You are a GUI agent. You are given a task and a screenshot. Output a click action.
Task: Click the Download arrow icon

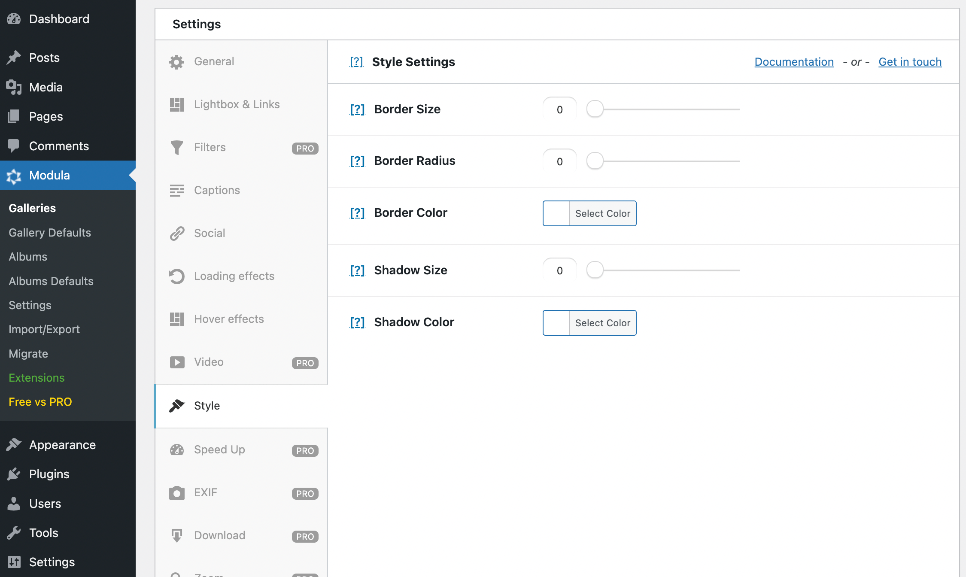[176, 535]
